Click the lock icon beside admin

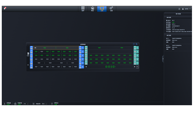[x=179, y=9]
